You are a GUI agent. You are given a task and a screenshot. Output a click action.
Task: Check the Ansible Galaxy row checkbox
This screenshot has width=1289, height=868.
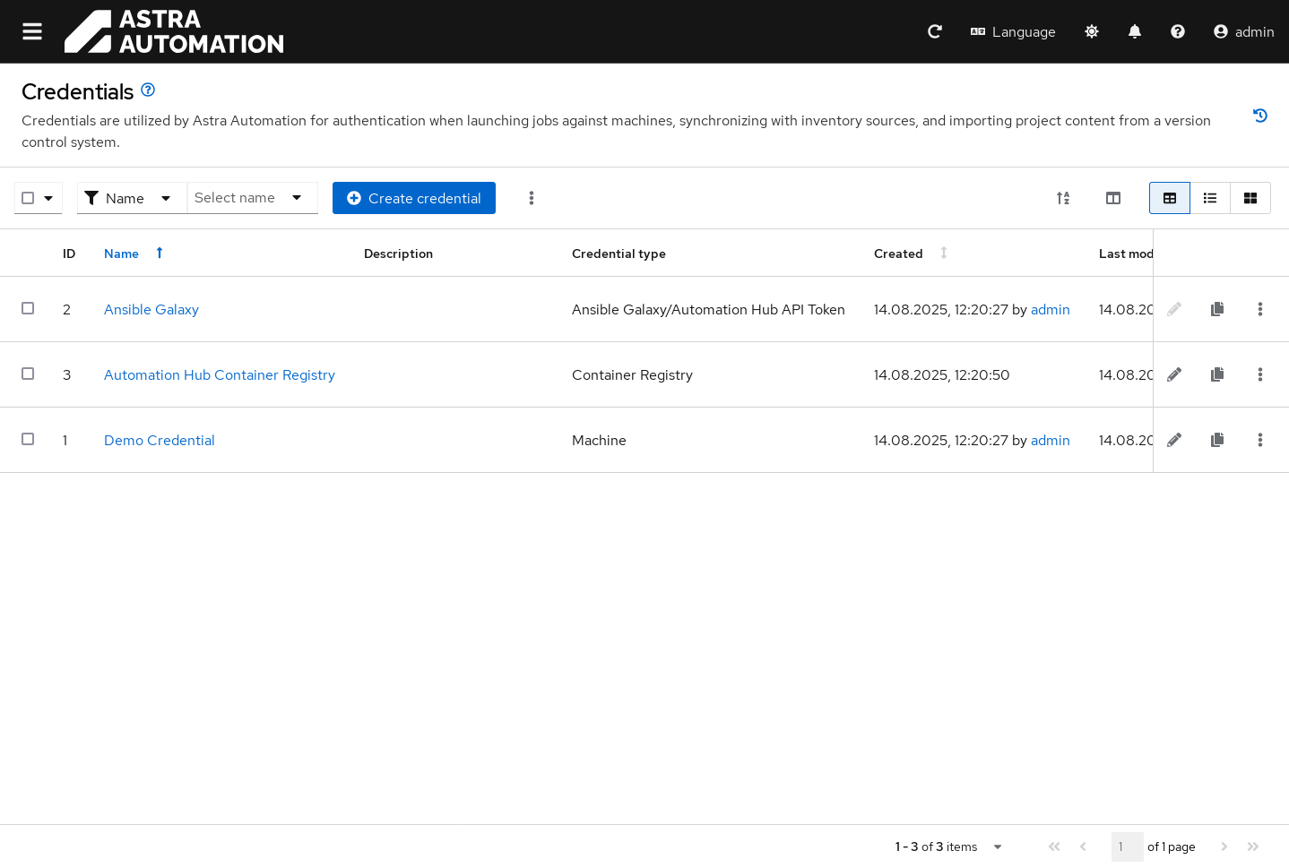[28, 308]
